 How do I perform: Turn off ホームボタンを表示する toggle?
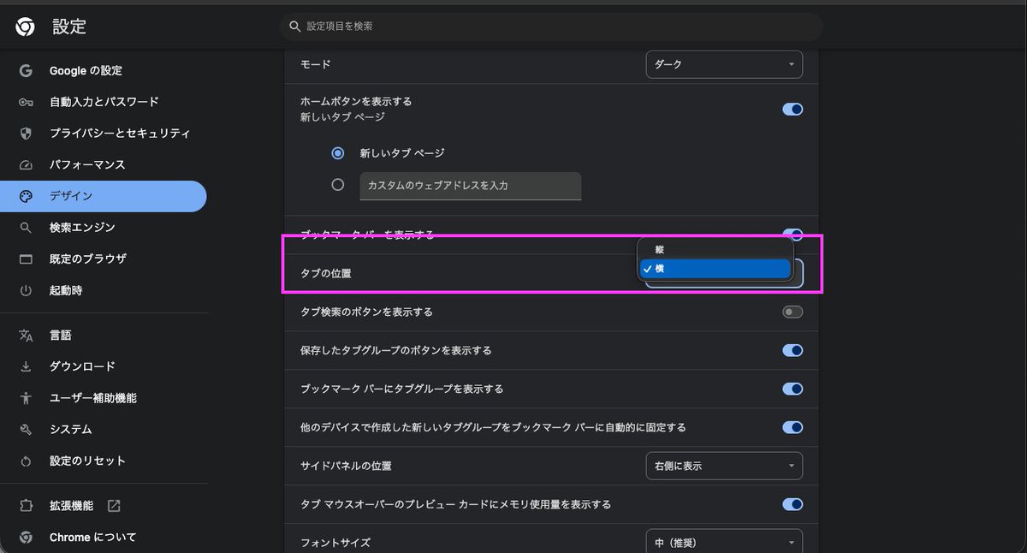pyautogui.click(x=793, y=110)
